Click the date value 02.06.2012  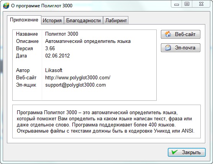coord(57,56)
